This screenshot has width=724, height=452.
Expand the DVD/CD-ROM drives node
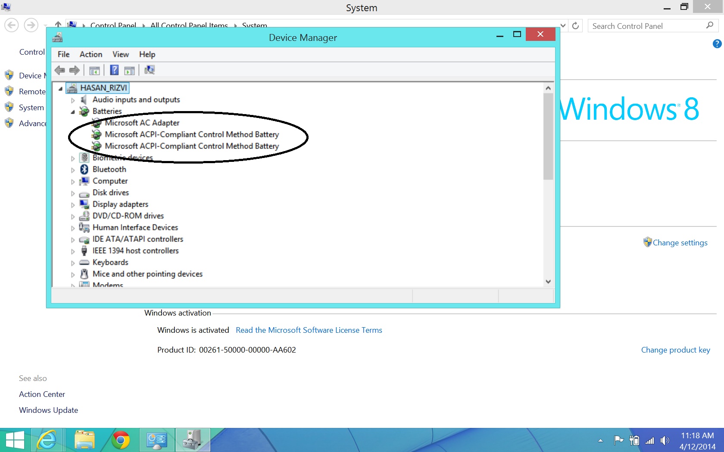(73, 217)
